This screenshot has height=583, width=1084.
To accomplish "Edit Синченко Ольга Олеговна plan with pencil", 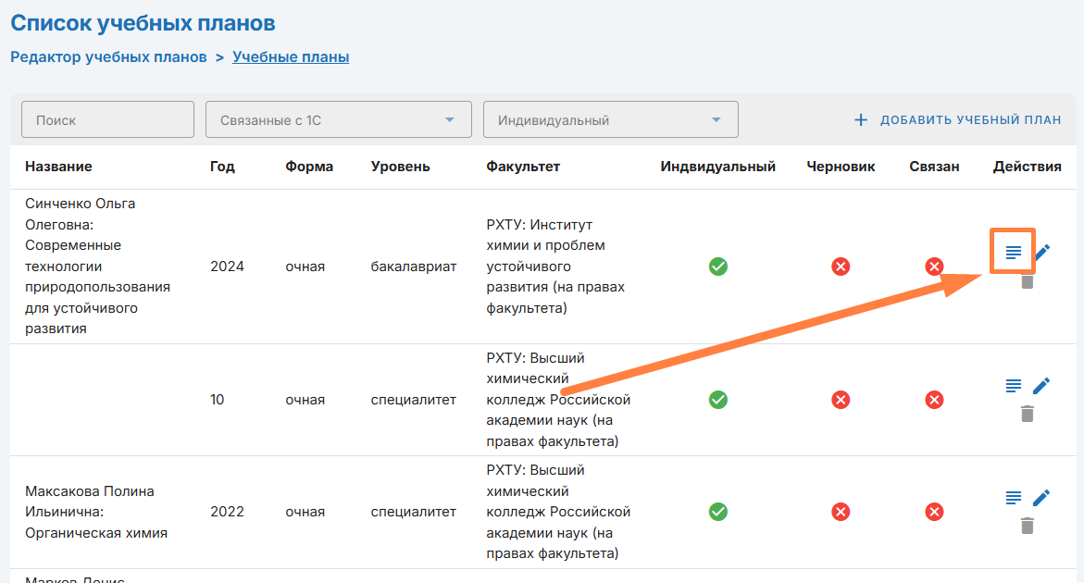I will coord(1041,252).
